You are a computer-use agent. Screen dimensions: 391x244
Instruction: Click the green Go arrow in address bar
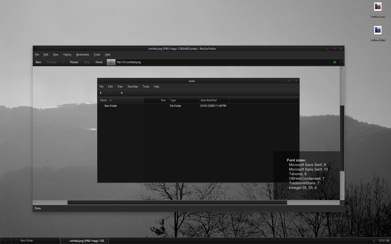[334, 62]
